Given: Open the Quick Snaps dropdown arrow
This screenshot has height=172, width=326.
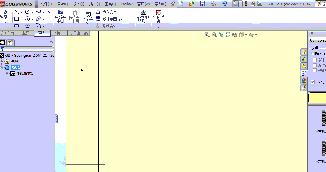Looking at the screenshot, I should pos(158,27).
